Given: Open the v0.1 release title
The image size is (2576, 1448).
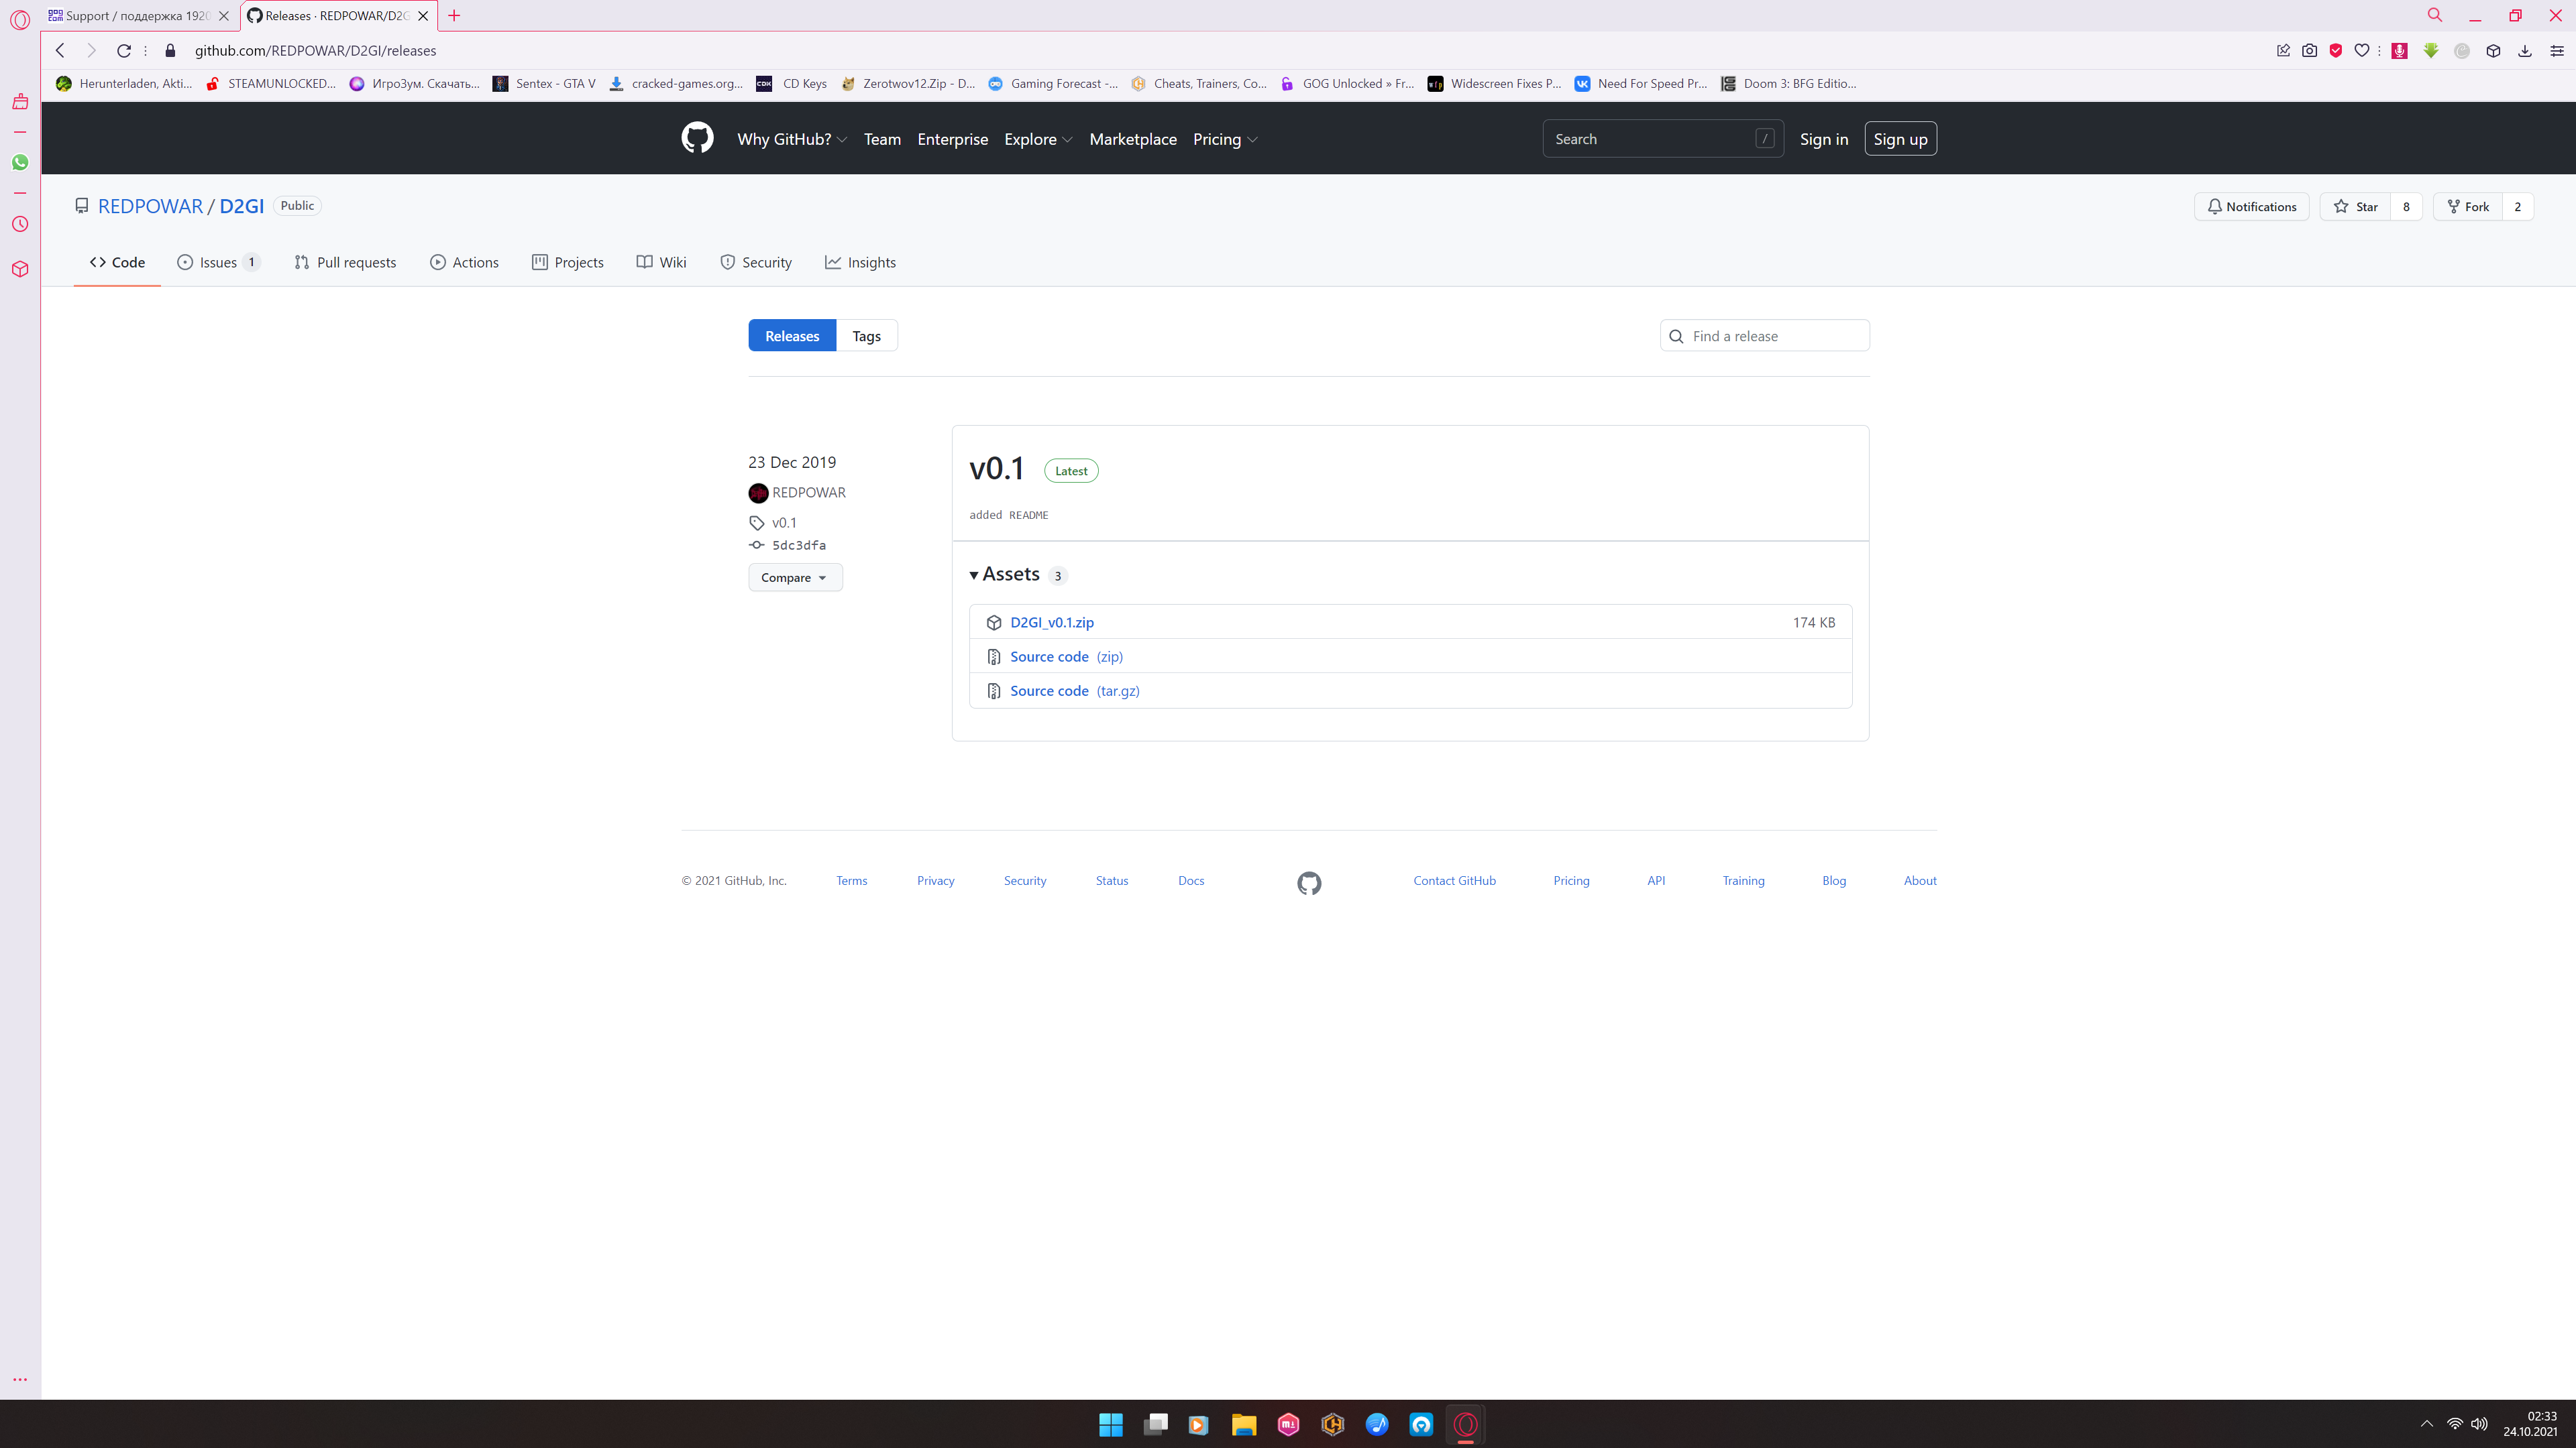Looking at the screenshot, I should (x=997, y=468).
